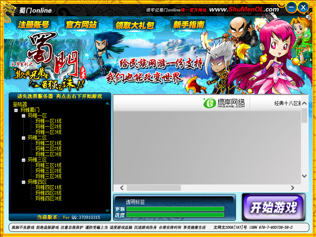Select server 玛雅三区1线
Image resolution: width=316 pixels, height=237 pixels.
click(x=48, y=166)
